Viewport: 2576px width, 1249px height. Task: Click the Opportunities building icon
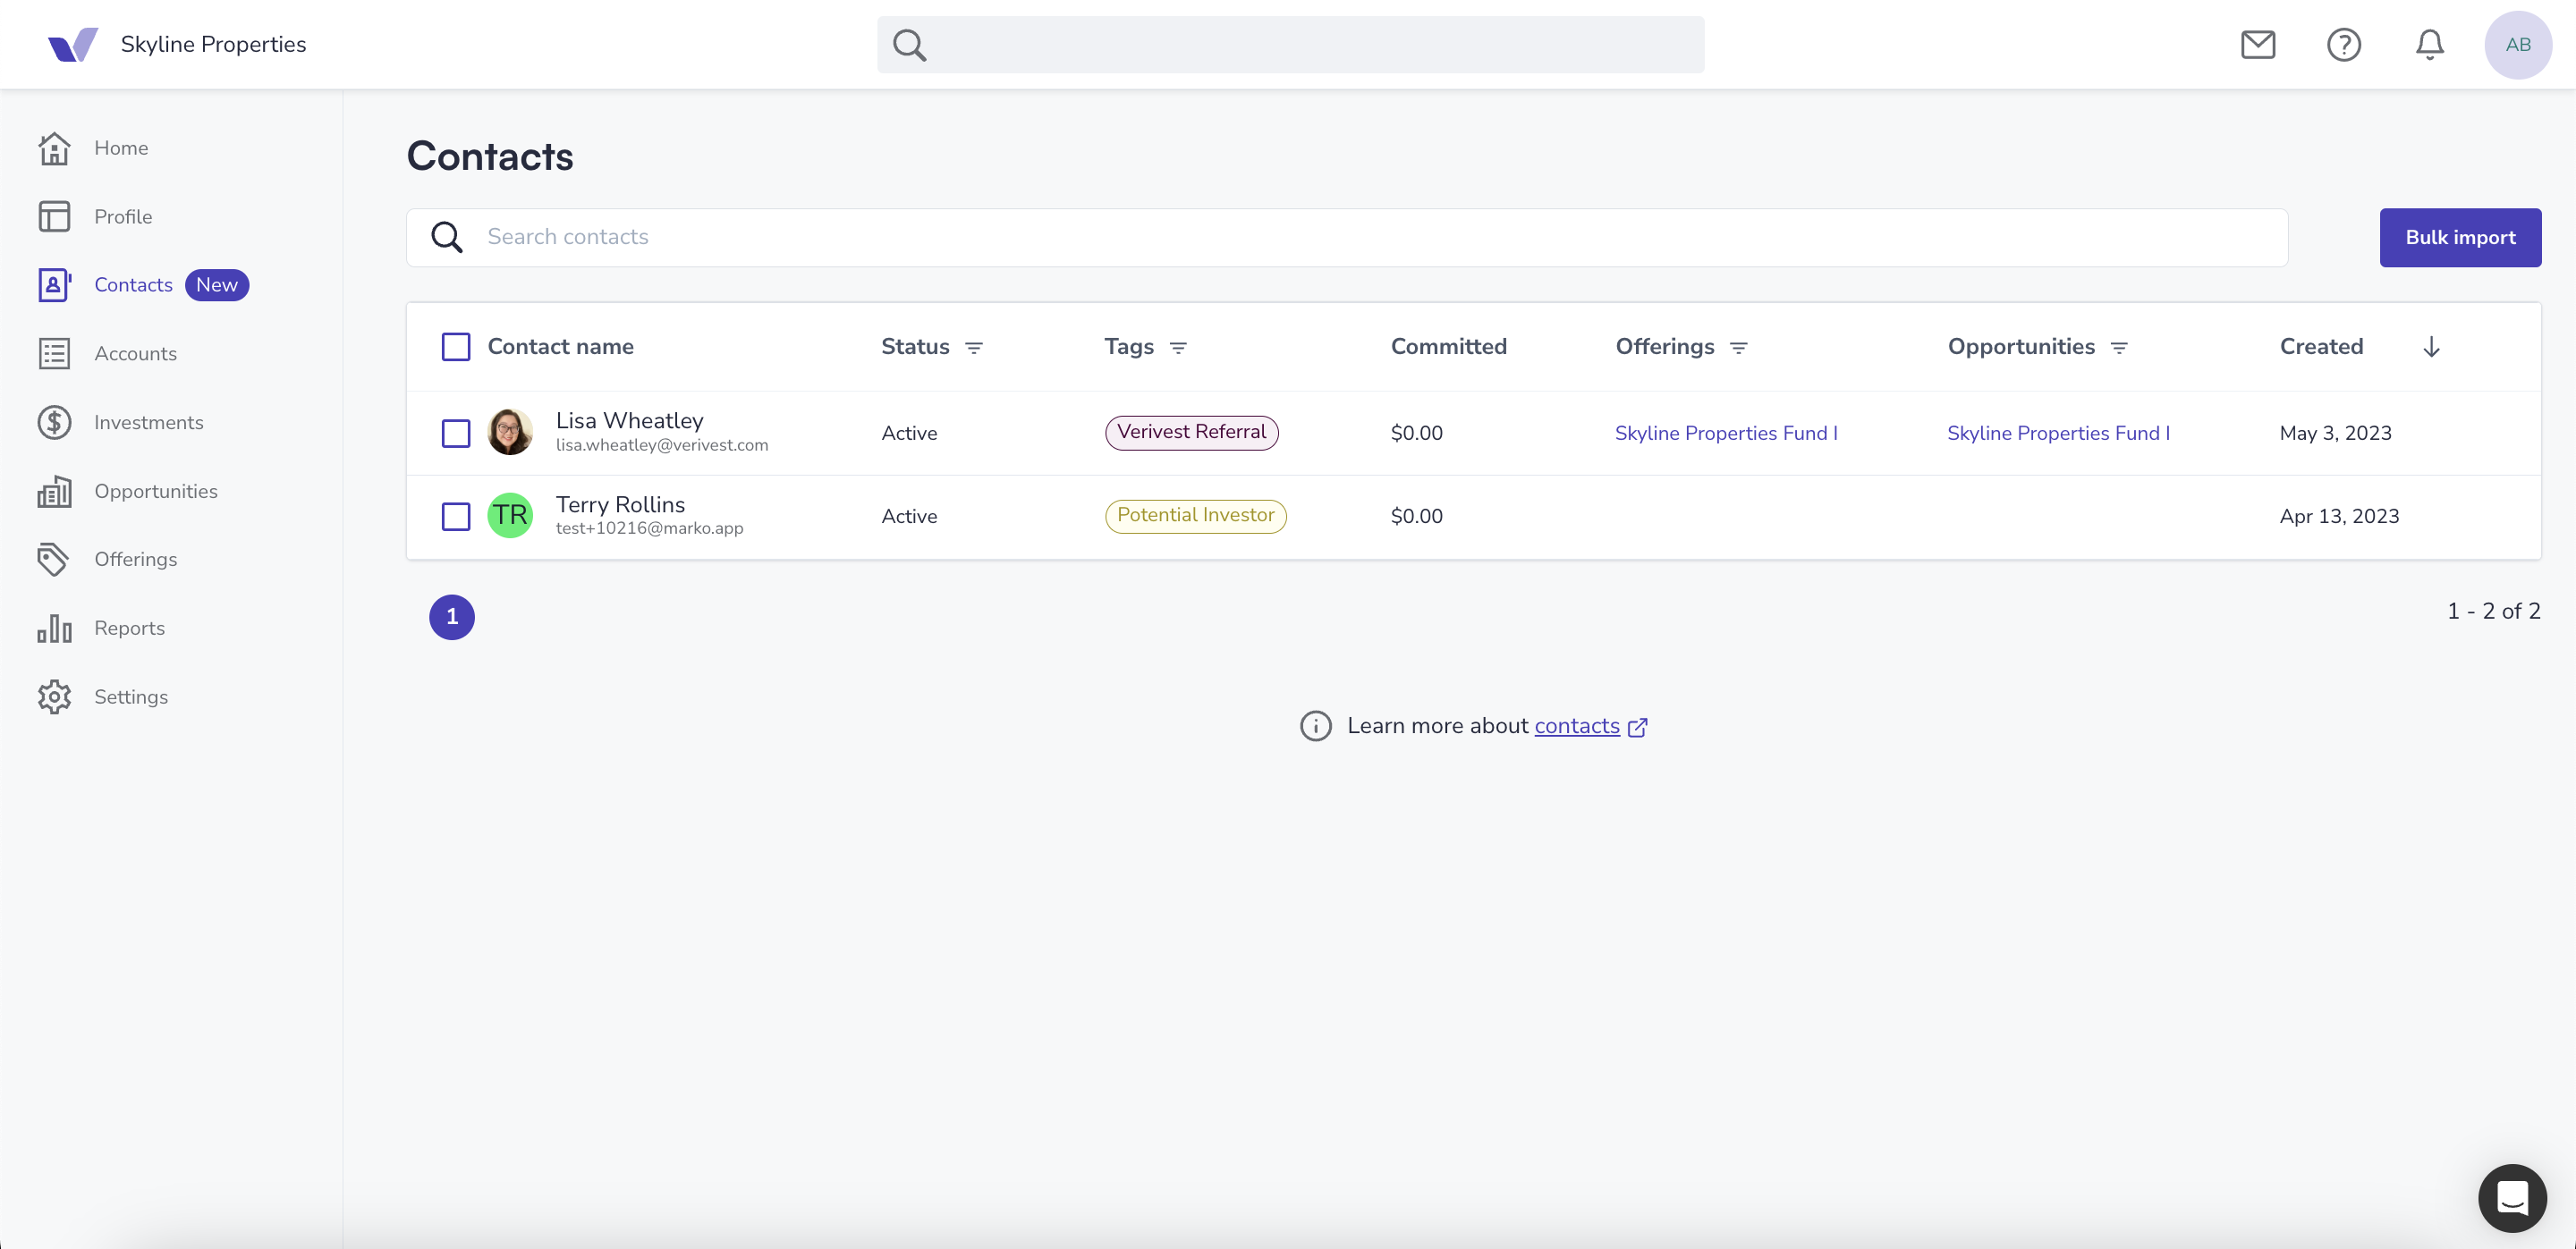tap(54, 492)
